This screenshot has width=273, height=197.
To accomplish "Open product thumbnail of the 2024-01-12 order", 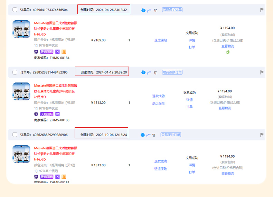I will coord(21,91).
